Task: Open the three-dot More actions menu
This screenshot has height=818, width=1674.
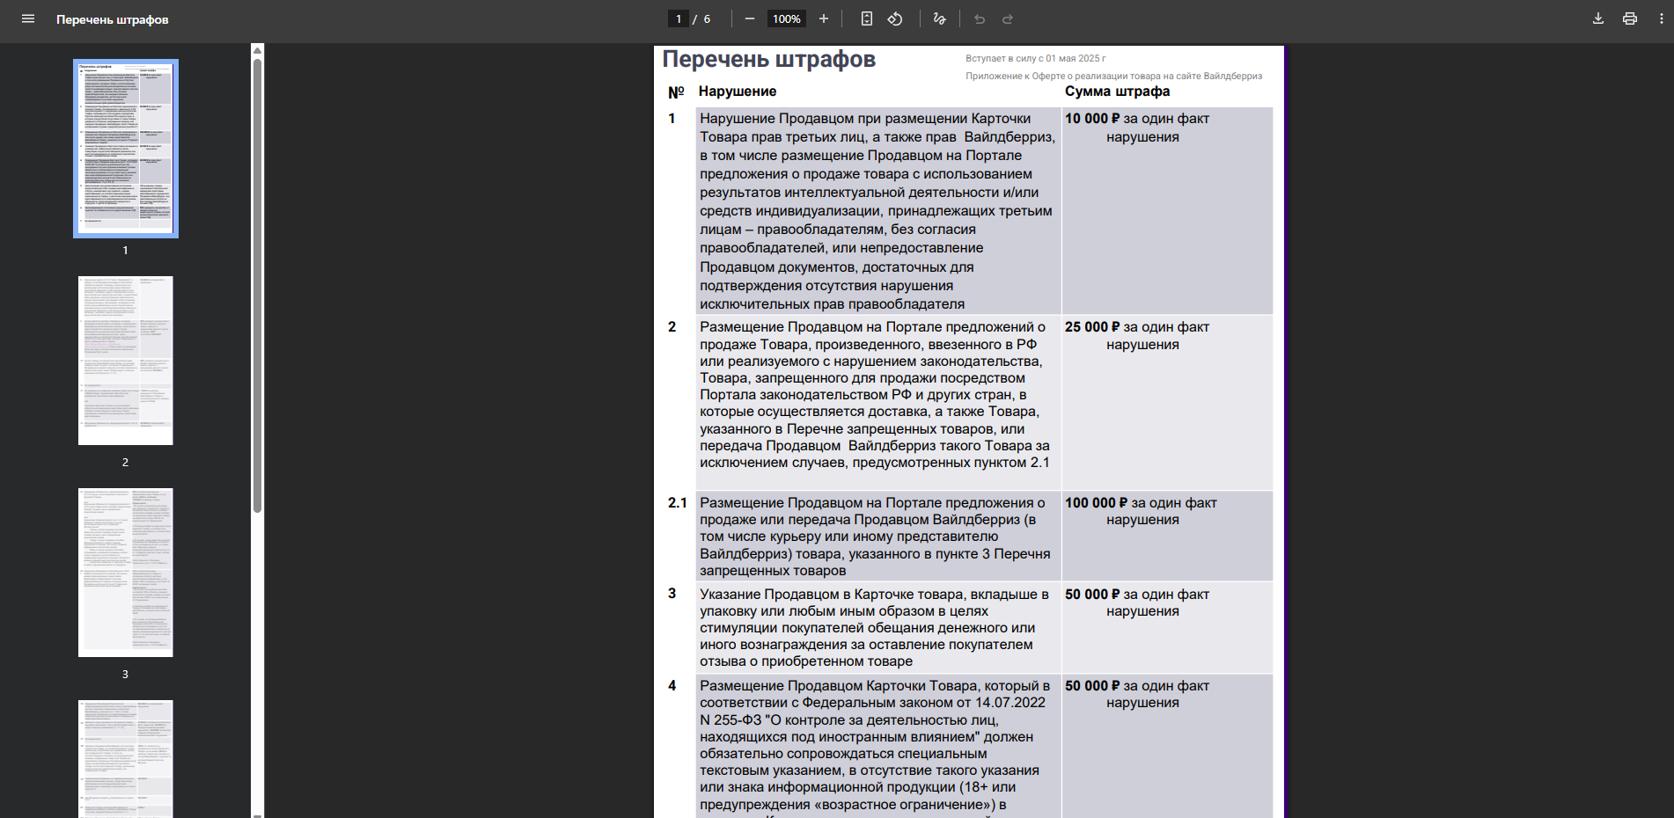Action: tap(1662, 18)
